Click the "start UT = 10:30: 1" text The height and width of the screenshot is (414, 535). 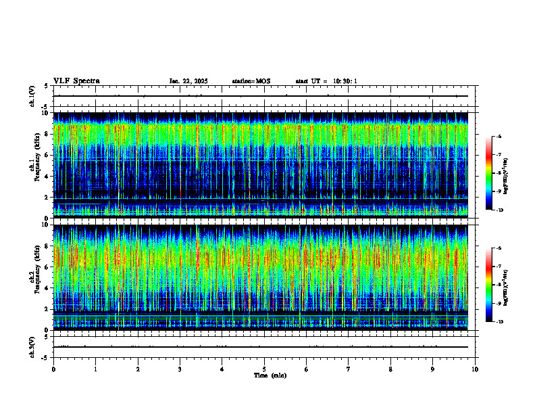click(x=326, y=81)
